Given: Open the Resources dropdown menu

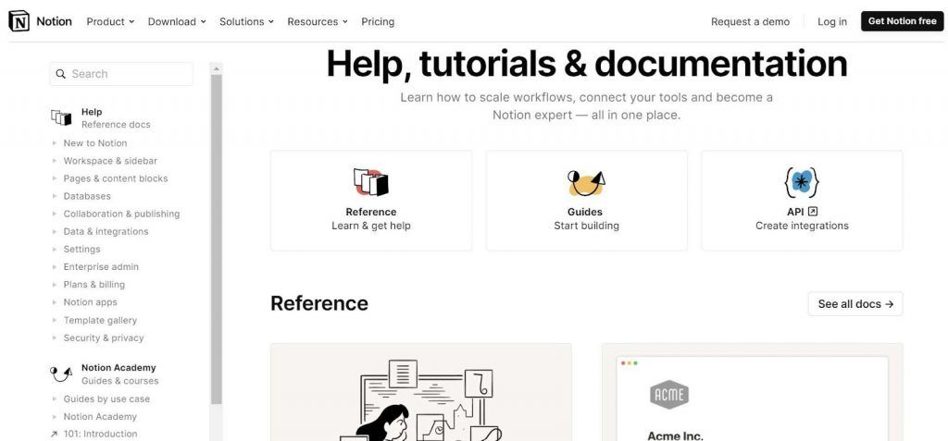Looking at the screenshot, I should coord(318,21).
